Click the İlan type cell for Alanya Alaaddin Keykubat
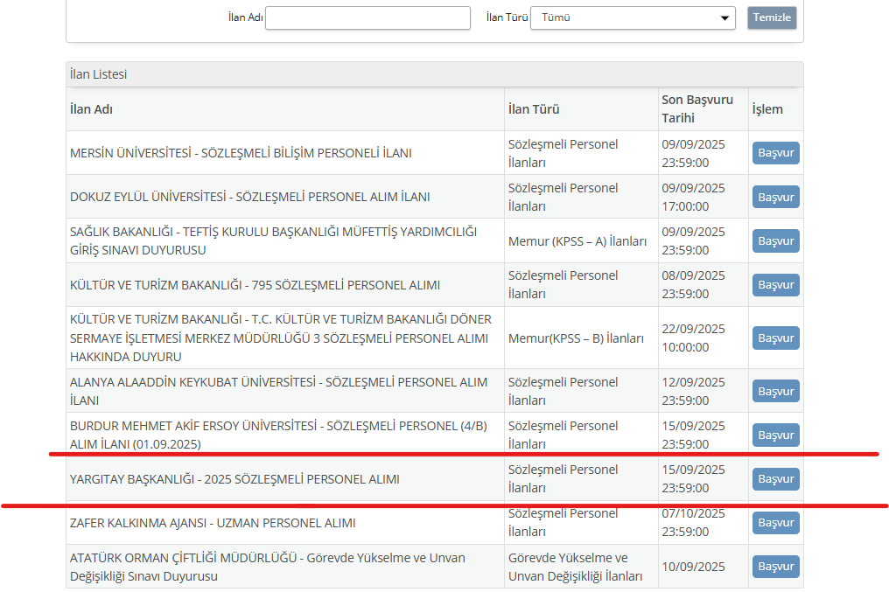The height and width of the screenshot is (592, 889). click(x=581, y=392)
